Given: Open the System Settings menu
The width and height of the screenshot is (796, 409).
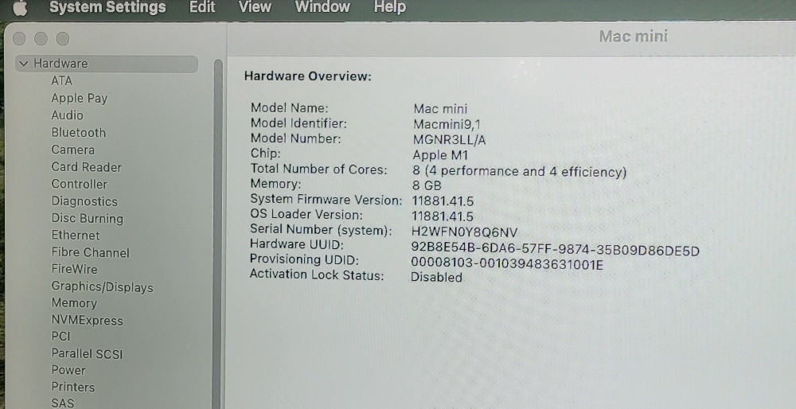Looking at the screenshot, I should [x=107, y=7].
